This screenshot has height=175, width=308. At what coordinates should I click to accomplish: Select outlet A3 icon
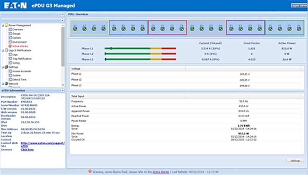[x=94, y=29]
